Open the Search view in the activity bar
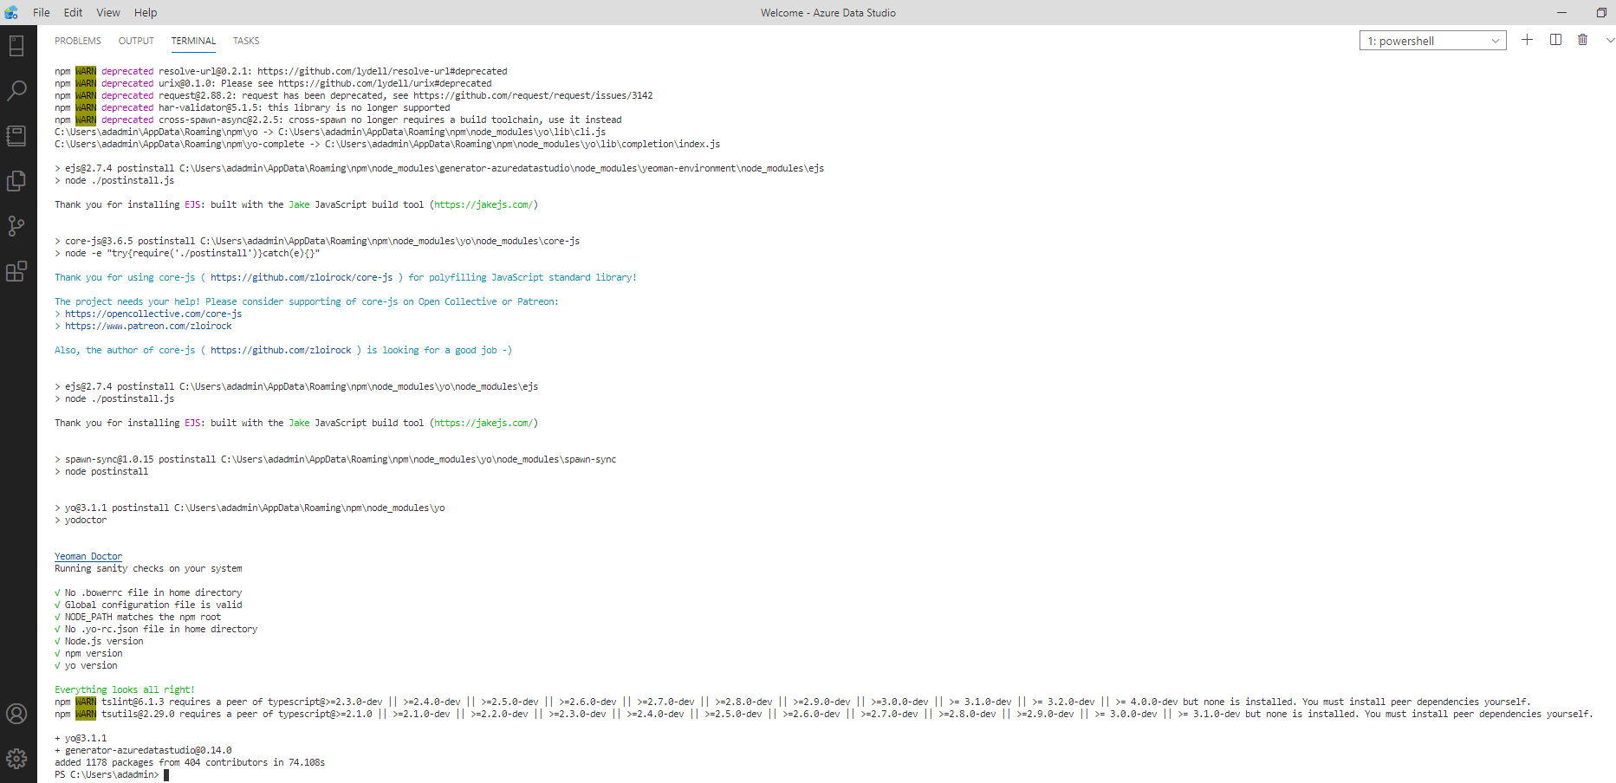The height and width of the screenshot is (783, 1616). [16, 90]
